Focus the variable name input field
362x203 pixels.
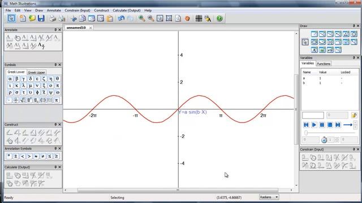pos(313,115)
